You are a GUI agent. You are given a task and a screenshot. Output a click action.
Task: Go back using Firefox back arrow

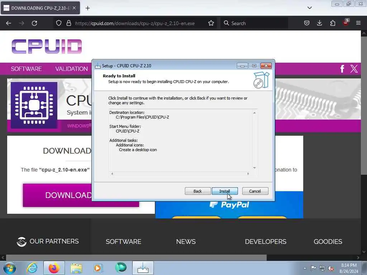(x=9, y=23)
